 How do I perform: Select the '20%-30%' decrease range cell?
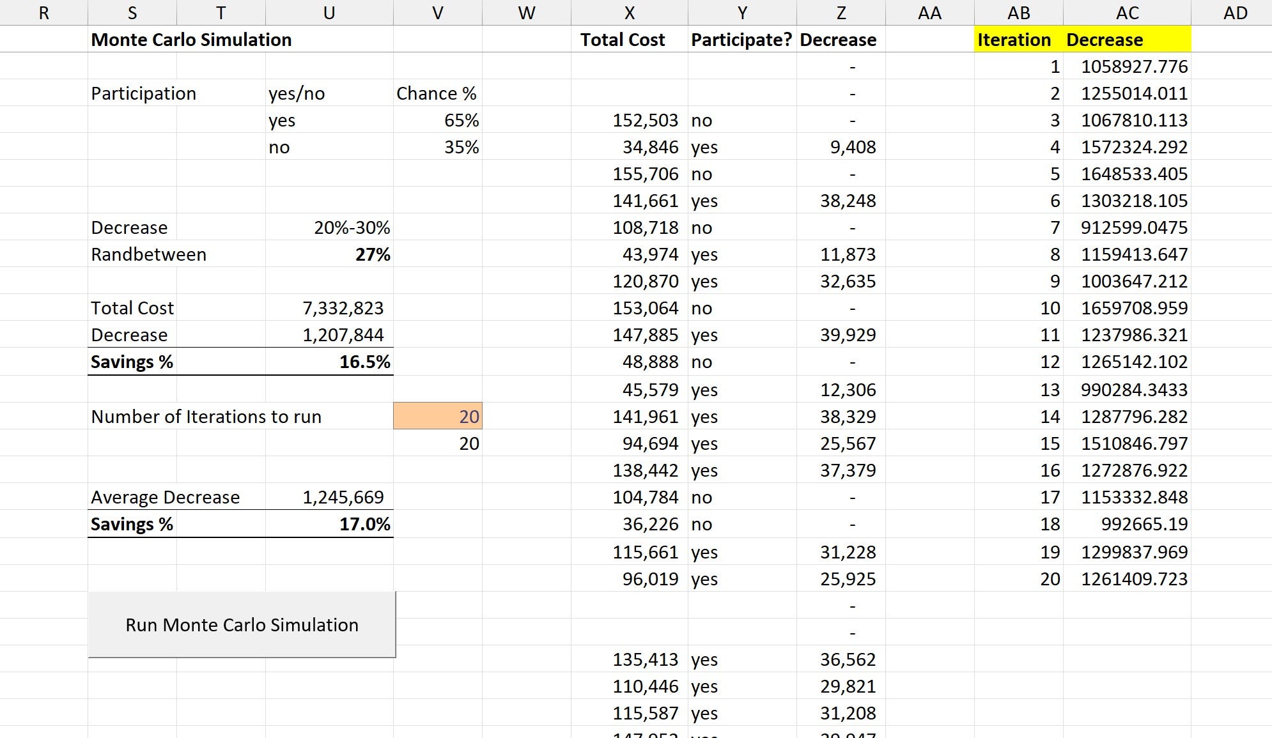coord(329,227)
